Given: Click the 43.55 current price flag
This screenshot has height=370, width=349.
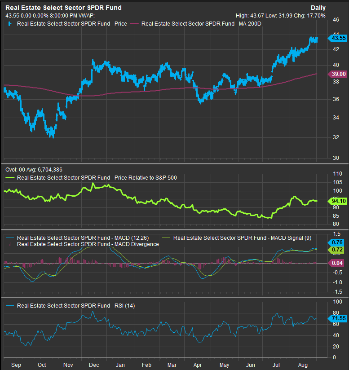Looking at the screenshot, I should pyautogui.click(x=338, y=38).
